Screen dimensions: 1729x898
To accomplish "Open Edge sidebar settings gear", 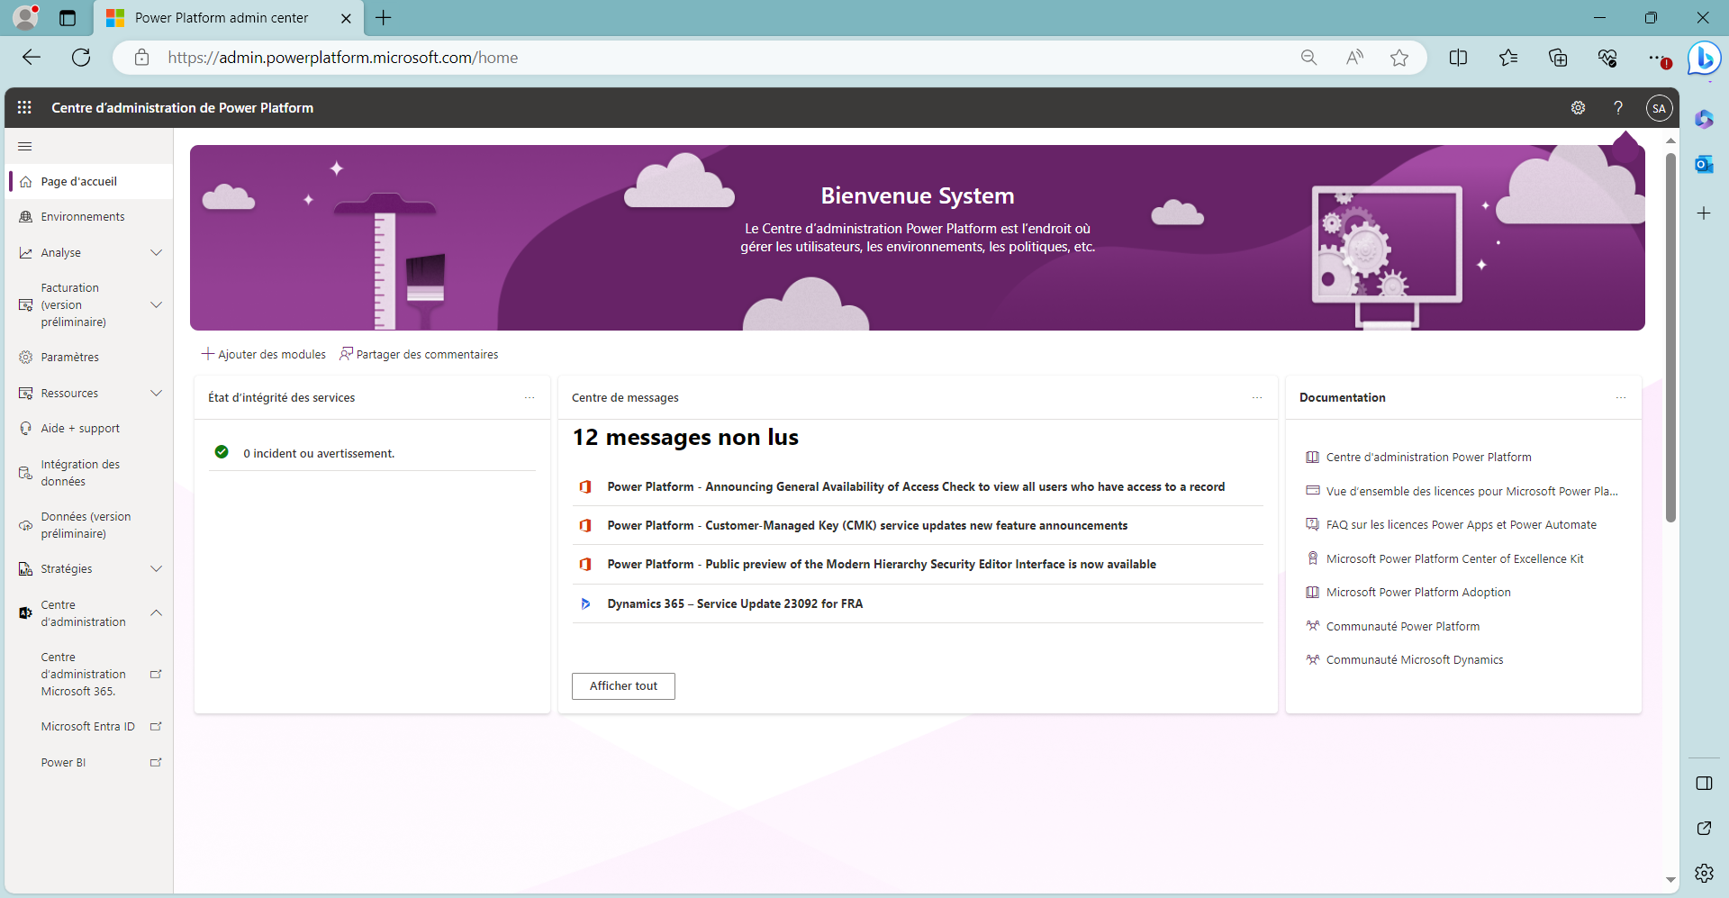I will tap(1704, 873).
